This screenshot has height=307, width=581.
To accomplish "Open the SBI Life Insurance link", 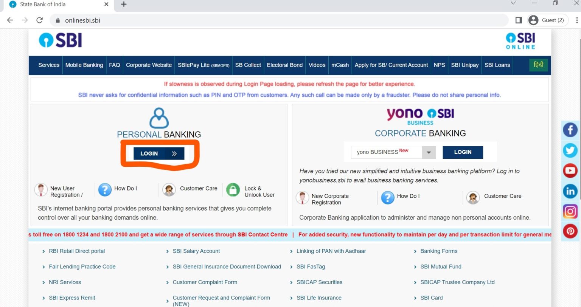I will pos(319,298).
